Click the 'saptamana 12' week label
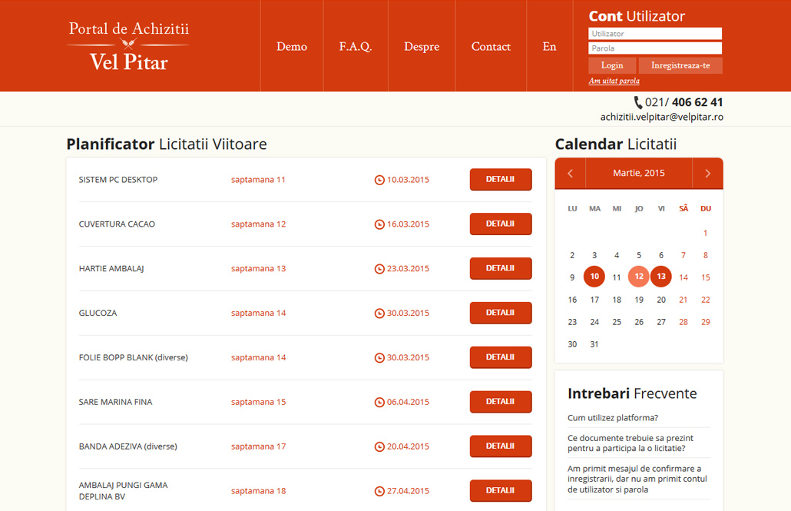 258,224
